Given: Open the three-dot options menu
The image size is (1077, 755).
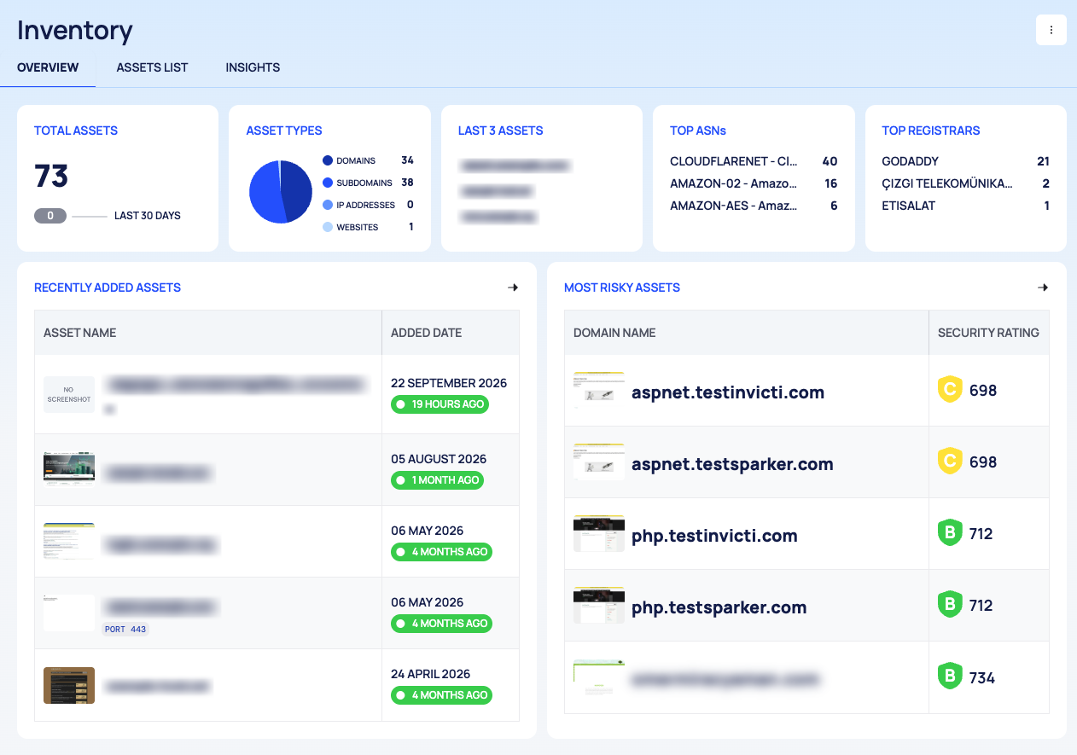Looking at the screenshot, I should [1051, 30].
